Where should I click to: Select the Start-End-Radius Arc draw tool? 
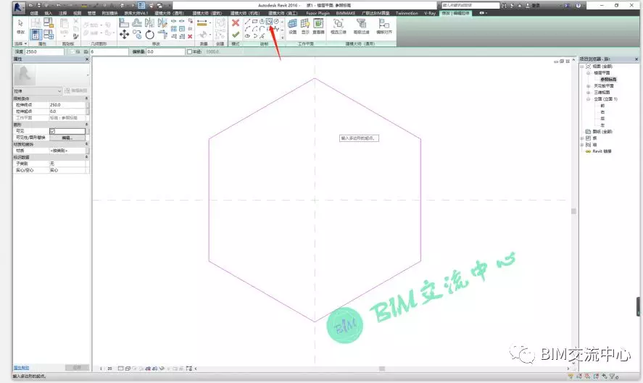pyautogui.click(x=247, y=29)
